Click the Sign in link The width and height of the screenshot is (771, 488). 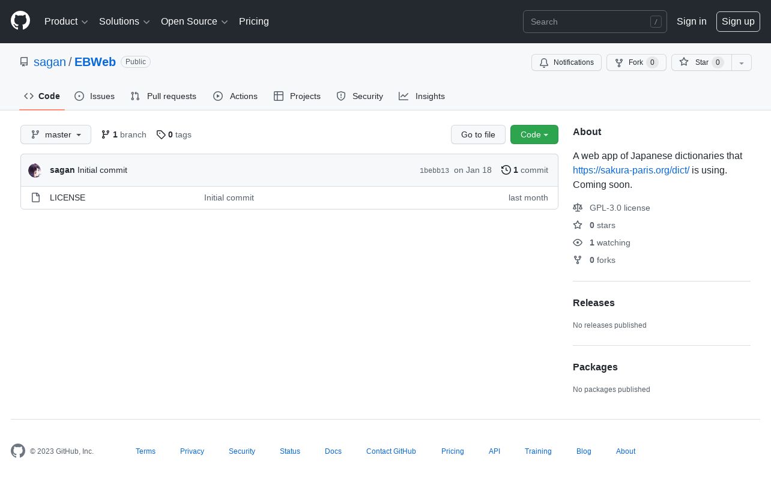[692, 22]
